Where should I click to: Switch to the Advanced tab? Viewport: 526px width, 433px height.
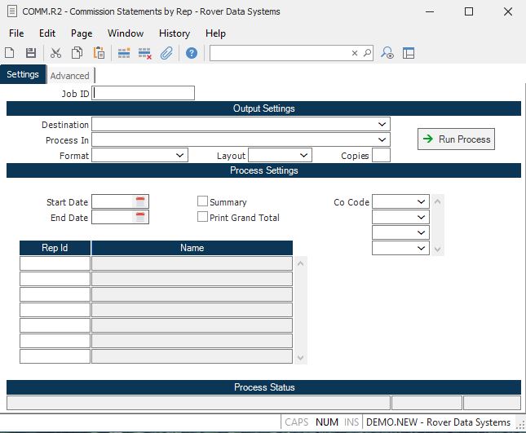70,76
